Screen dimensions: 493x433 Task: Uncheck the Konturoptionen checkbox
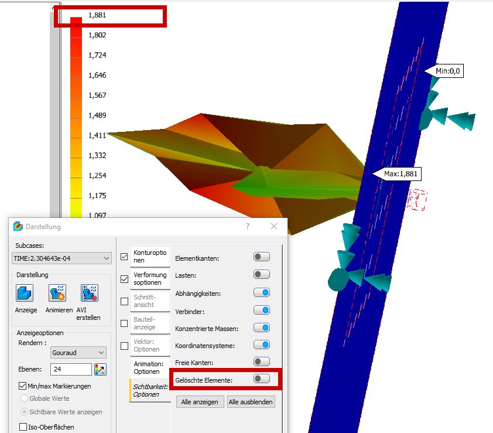[x=124, y=256]
